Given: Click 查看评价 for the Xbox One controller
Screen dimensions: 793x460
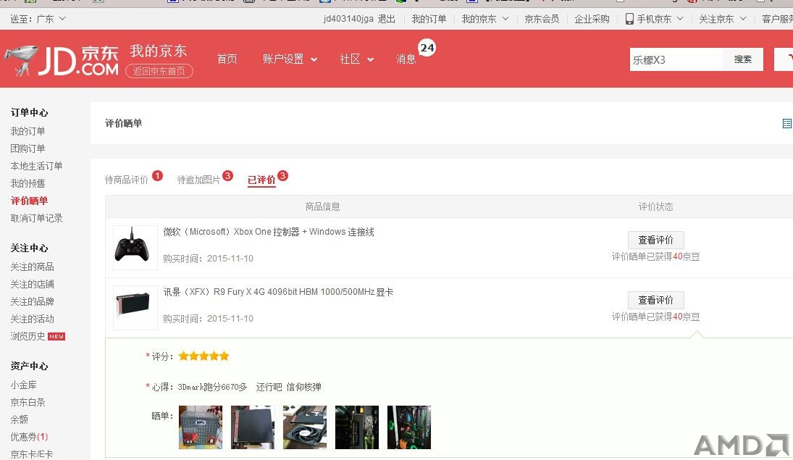Looking at the screenshot, I should (x=656, y=240).
